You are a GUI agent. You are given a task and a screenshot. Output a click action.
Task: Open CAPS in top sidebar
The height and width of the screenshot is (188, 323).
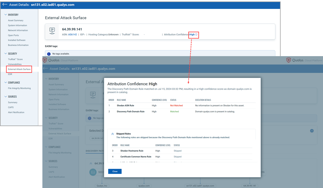click(11, 107)
